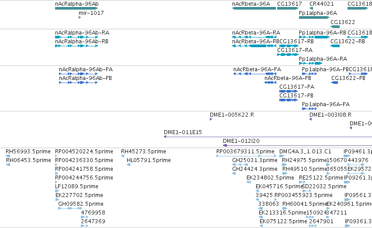Viewport: 372px width, 228px height.
Task: Select EST label GH25031.3prime
Action: click(255, 160)
